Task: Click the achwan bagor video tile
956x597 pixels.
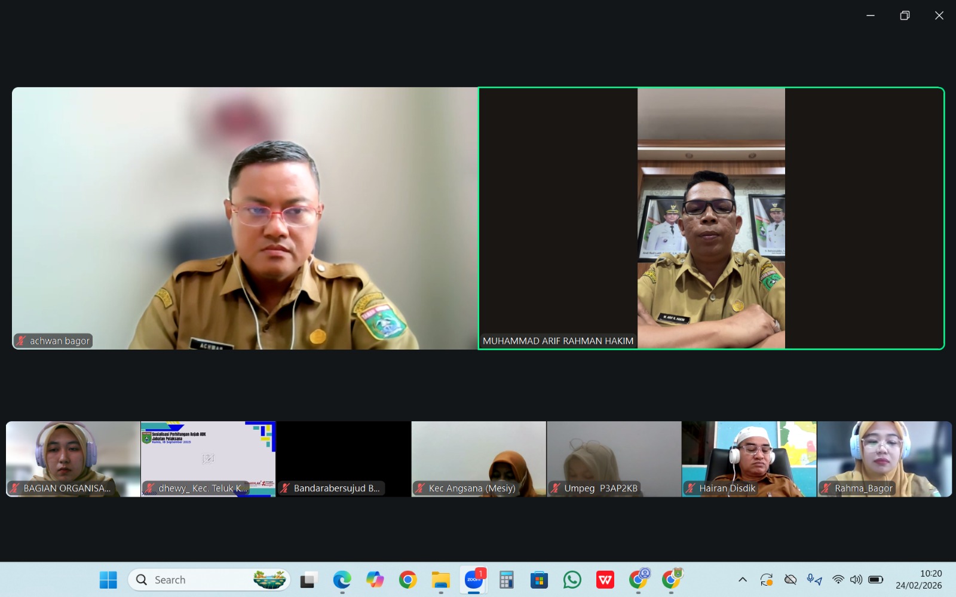Action: 245,219
